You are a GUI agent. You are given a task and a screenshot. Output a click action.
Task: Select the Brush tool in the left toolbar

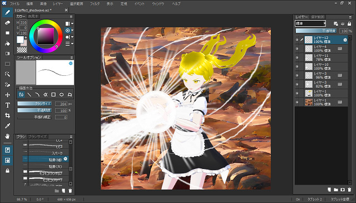click(x=7, y=12)
